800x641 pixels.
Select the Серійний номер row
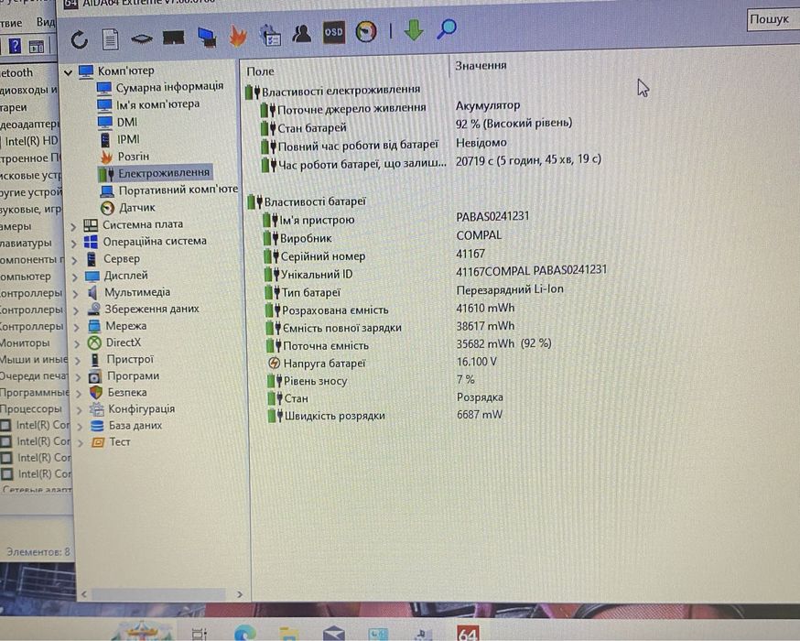click(375, 255)
